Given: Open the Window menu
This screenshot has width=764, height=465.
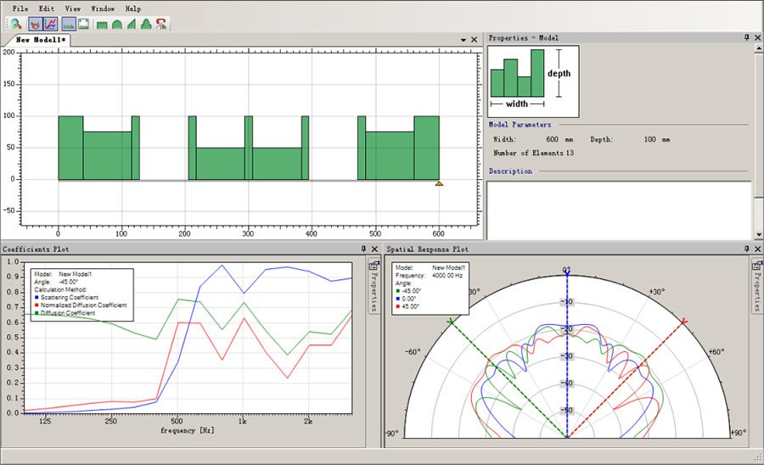Looking at the screenshot, I should point(102,8).
